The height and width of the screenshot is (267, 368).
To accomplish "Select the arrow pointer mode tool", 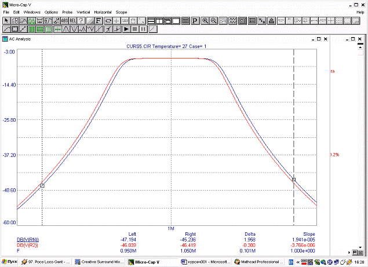I will click(6, 20).
